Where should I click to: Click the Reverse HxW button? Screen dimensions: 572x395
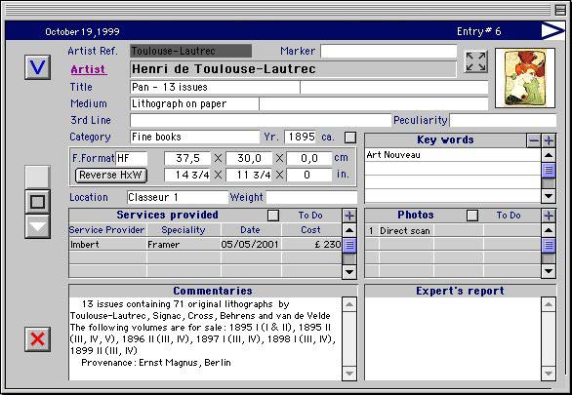[x=111, y=175]
